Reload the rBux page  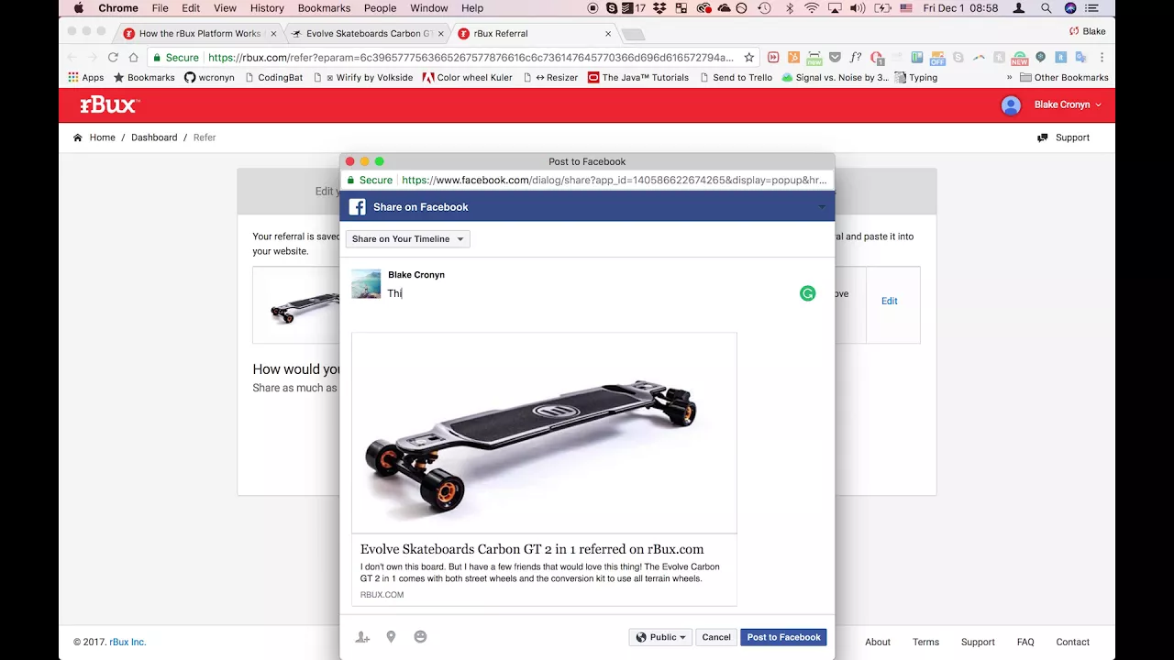tap(113, 57)
